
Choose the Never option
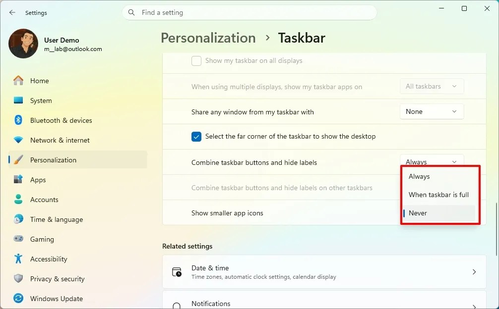(x=439, y=213)
